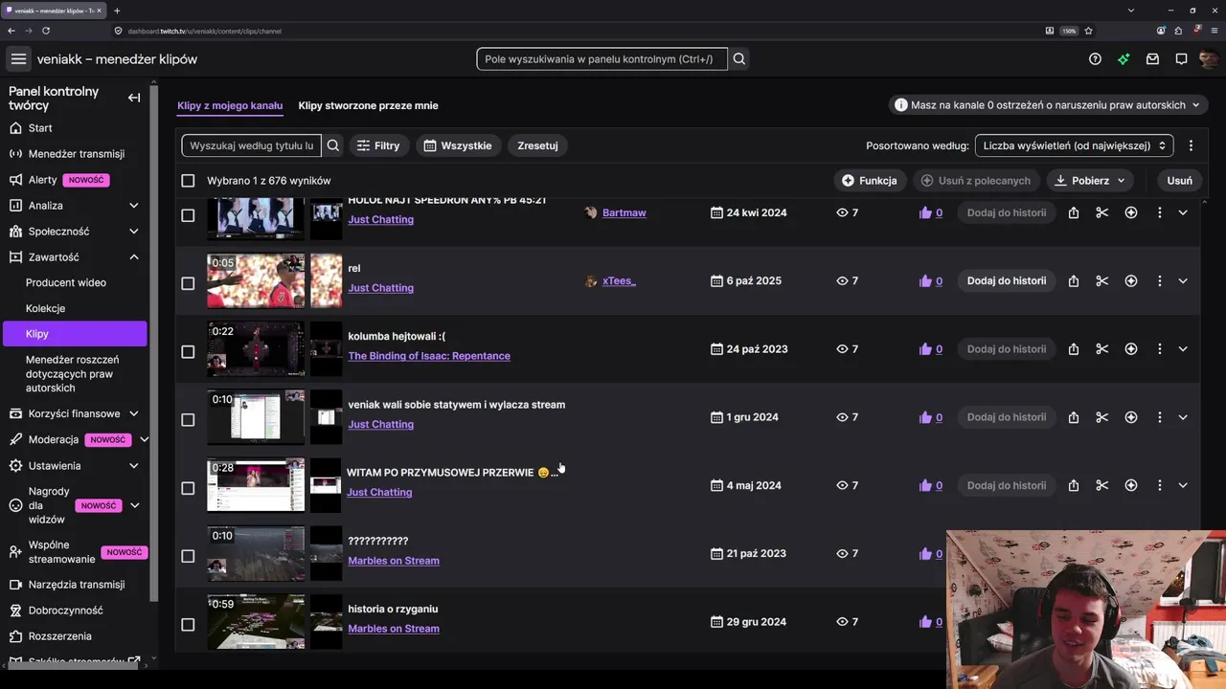Add "kolumba hejtowali :(" clip to story
The height and width of the screenshot is (689, 1226).
pos(1007,349)
